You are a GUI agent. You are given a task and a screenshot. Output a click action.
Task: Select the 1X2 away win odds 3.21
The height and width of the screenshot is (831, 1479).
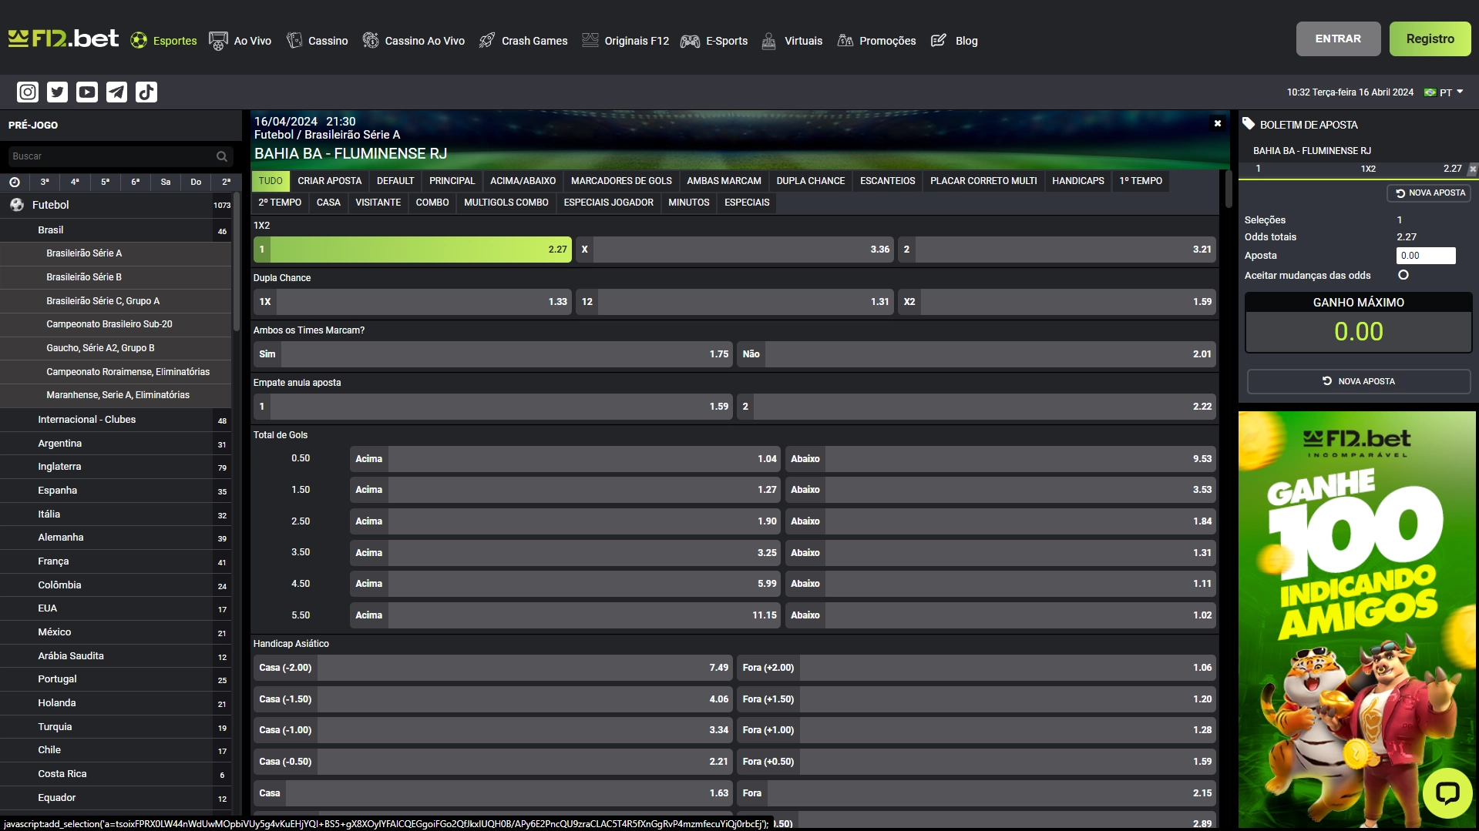(x=1057, y=250)
